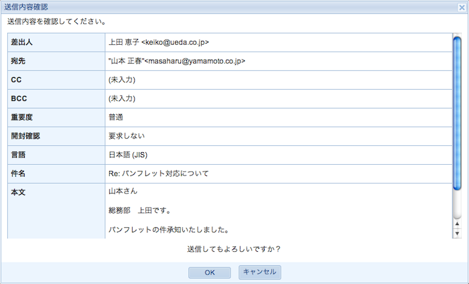
Task: Click the 件名 row label
Action: pyautogui.click(x=18, y=173)
